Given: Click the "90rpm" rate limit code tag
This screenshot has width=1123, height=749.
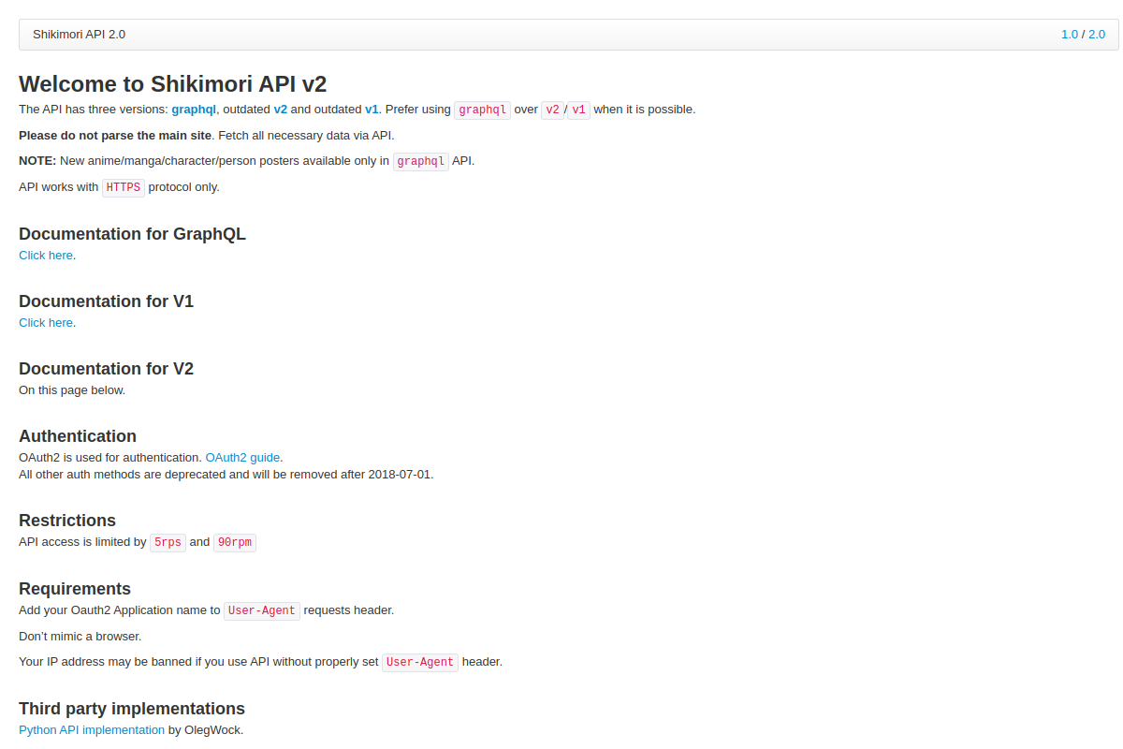Looking at the screenshot, I should [x=235, y=543].
